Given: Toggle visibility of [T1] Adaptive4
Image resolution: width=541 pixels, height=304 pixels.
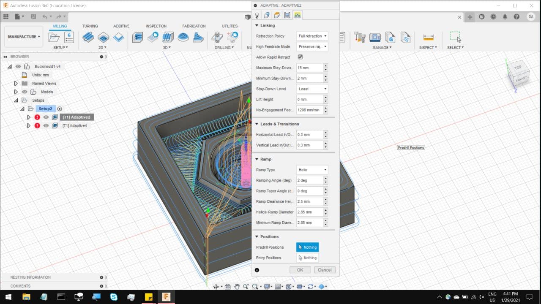Looking at the screenshot, I should pos(46,125).
